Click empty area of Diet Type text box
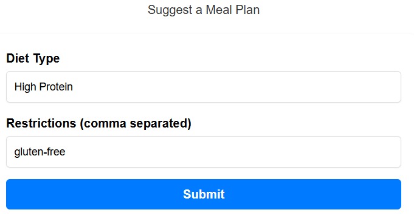The width and height of the screenshot is (414, 221). click(x=238, y=87)
